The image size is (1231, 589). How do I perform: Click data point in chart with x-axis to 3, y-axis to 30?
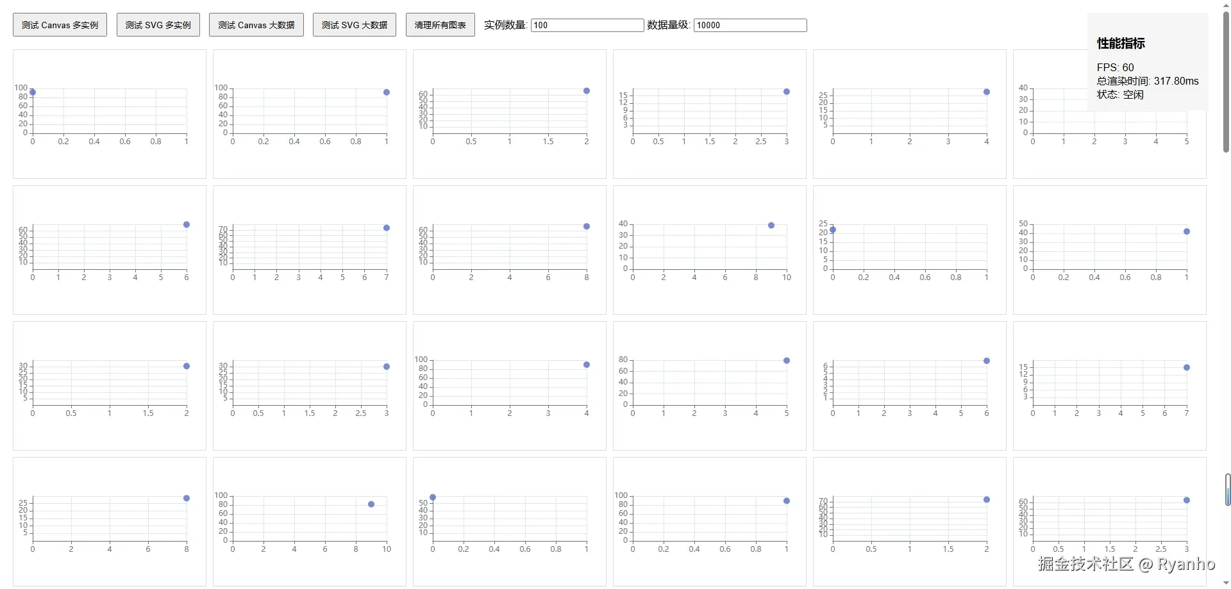point(387,367)
